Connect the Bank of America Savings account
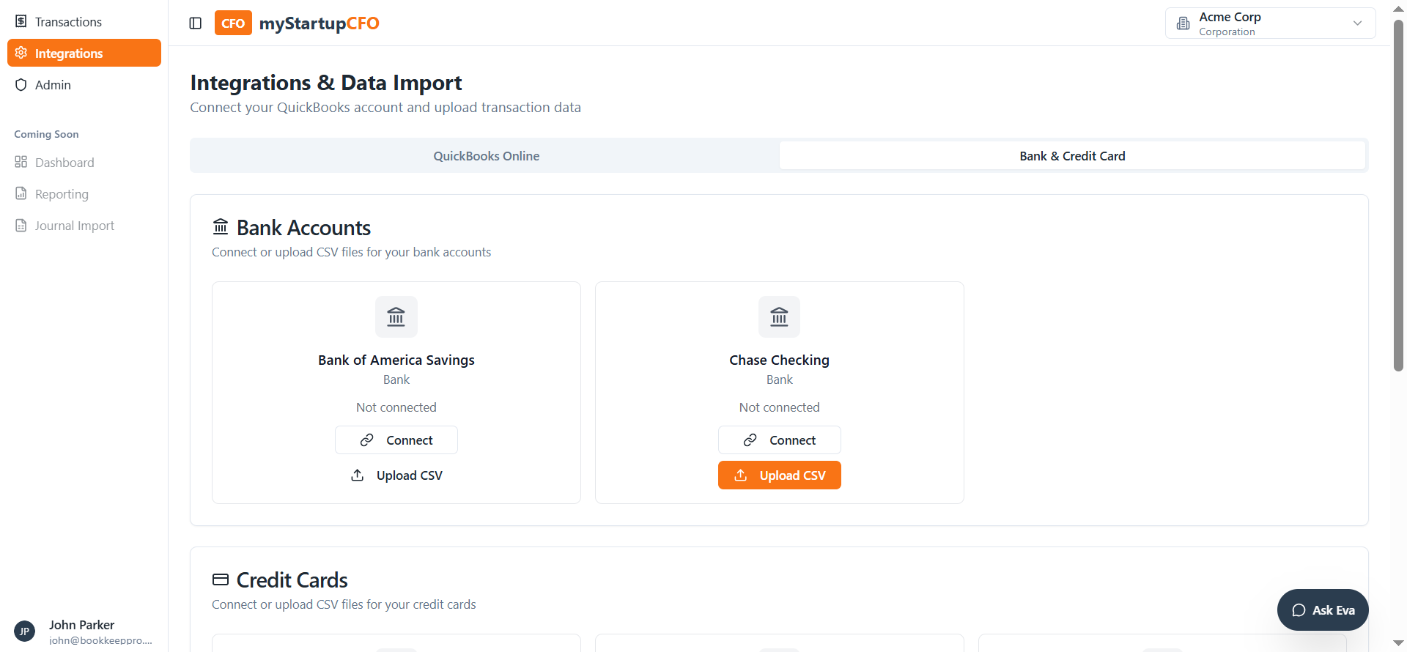 (x=396, y=440)
